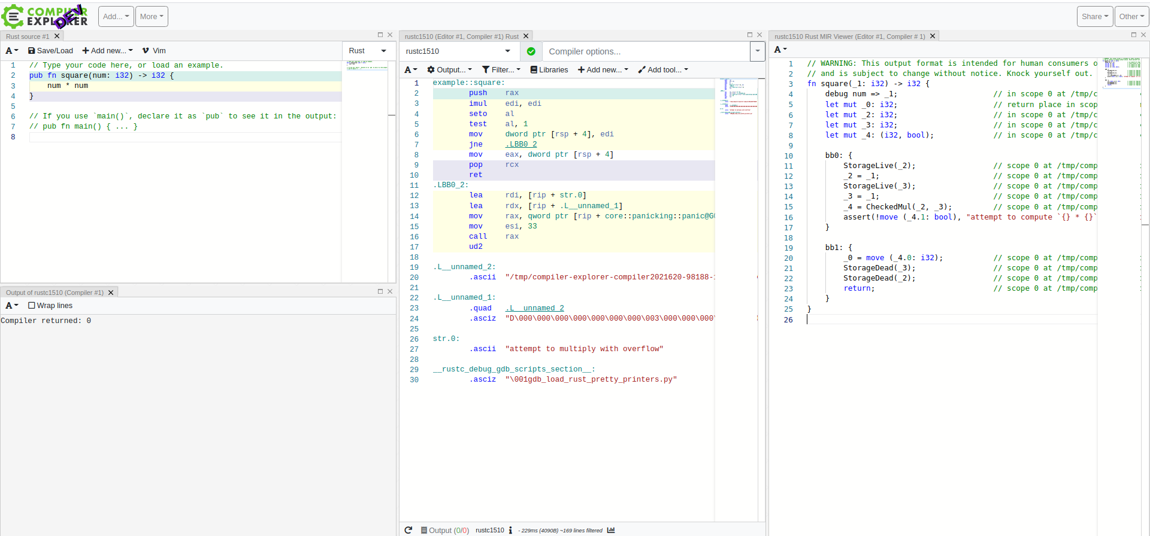This screenshot has width=1150, height=536.
Task: Click the 'str.0:' assembly label
Action: click(x=446, y=339)
